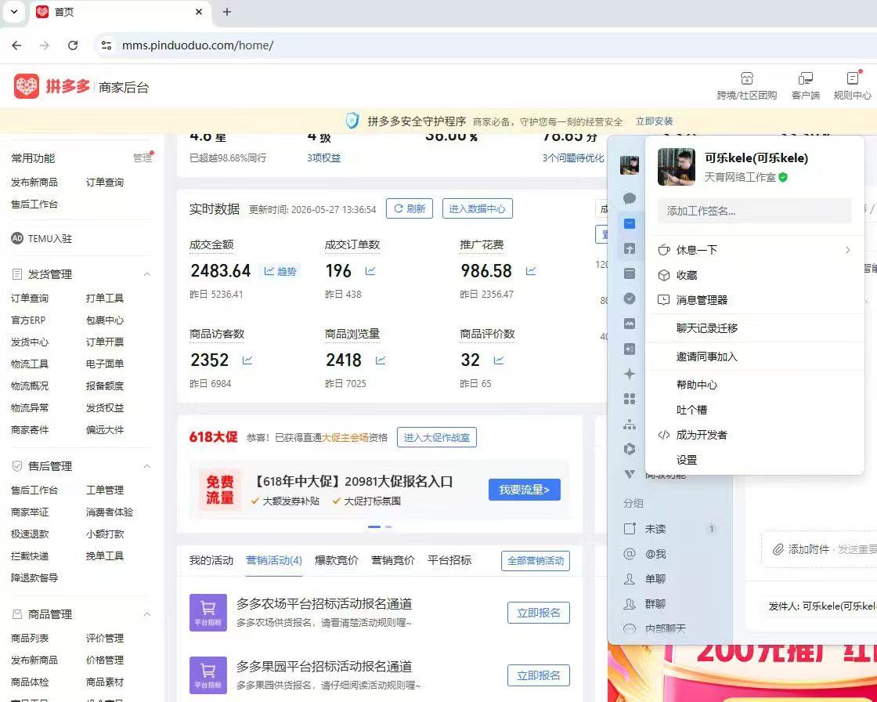Switch to the 营销竞价 tab

pos(393,560)
